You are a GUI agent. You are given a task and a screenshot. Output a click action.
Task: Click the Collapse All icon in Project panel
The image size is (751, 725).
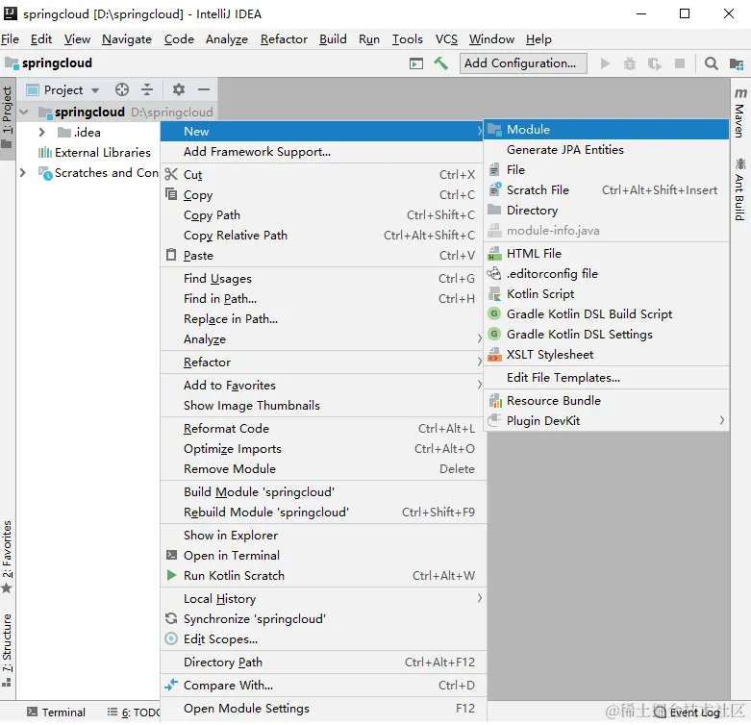coord(147,89)
